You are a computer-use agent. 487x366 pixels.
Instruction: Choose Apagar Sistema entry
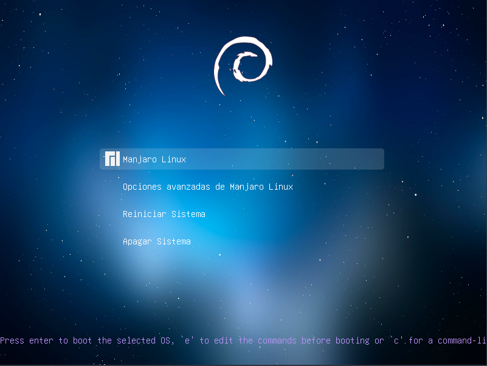pos(156,241)
